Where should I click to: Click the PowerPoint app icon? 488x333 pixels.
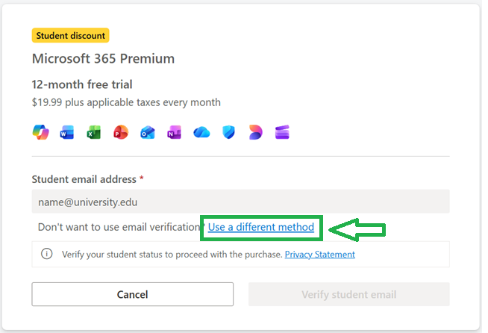click(121, 132)
